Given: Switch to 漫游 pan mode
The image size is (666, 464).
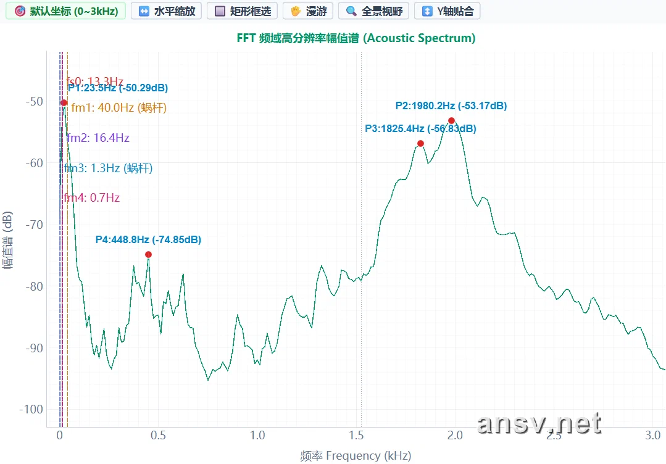Looking at the screenshot, I should 308,11.
